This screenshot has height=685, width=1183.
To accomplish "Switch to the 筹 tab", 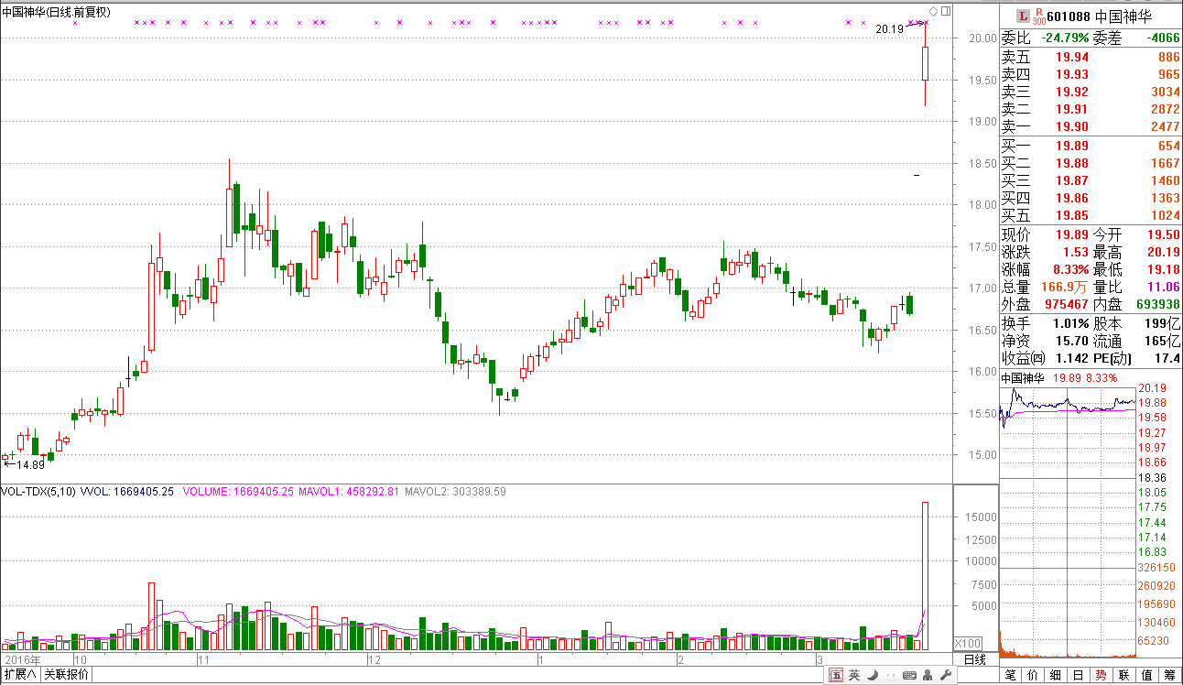I will click(1170, 676).
